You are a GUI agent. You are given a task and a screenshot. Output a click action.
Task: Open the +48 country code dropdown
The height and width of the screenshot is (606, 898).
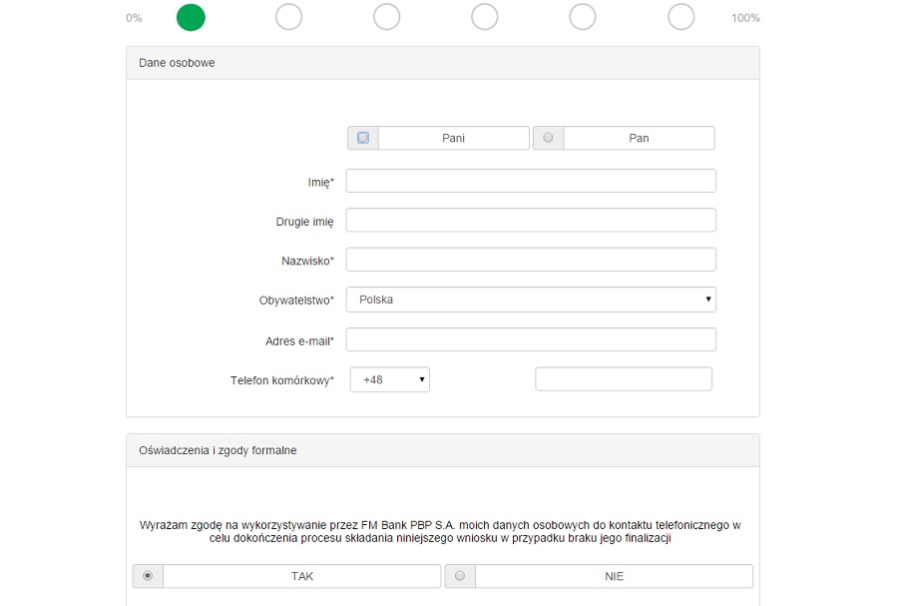click(390, 379)
